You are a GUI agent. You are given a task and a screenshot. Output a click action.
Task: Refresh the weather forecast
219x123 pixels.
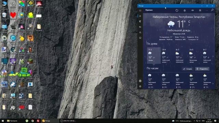(177, 10)
